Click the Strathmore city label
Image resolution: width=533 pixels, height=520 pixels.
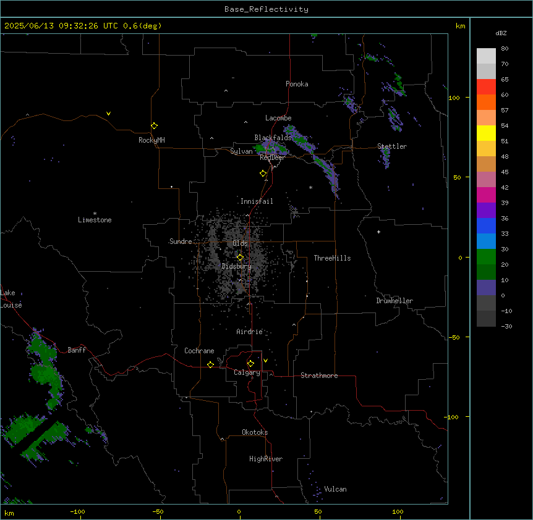[x=319, y=375]
